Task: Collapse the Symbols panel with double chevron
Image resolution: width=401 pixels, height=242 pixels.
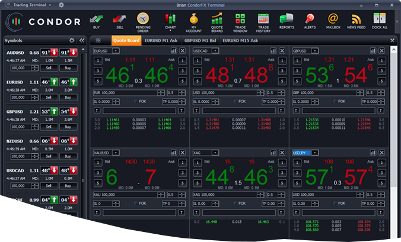Action: [82, 40]
